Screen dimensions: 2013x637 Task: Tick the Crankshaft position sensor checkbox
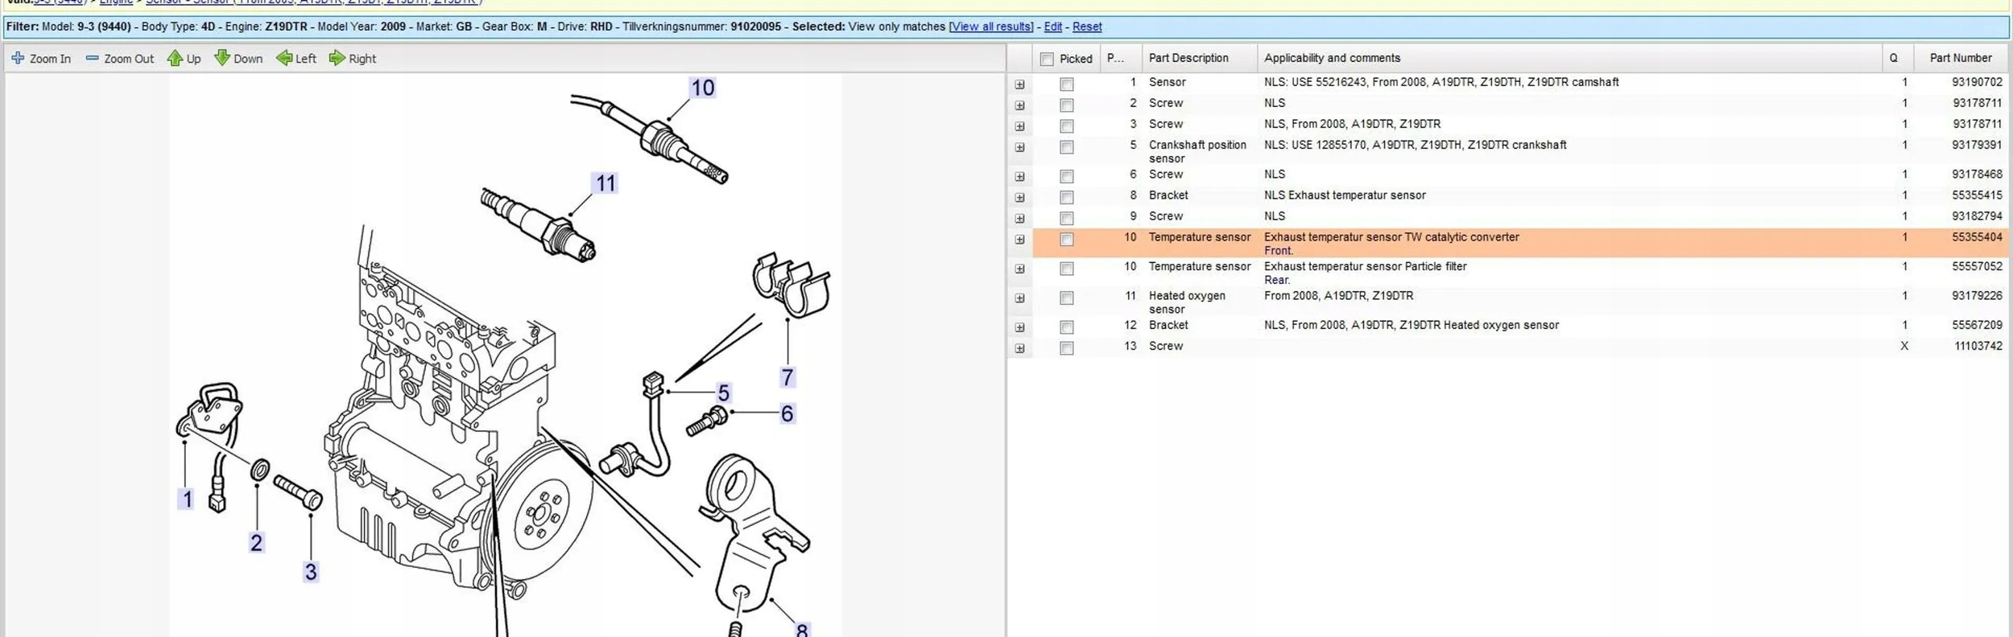coord(1067,147)
